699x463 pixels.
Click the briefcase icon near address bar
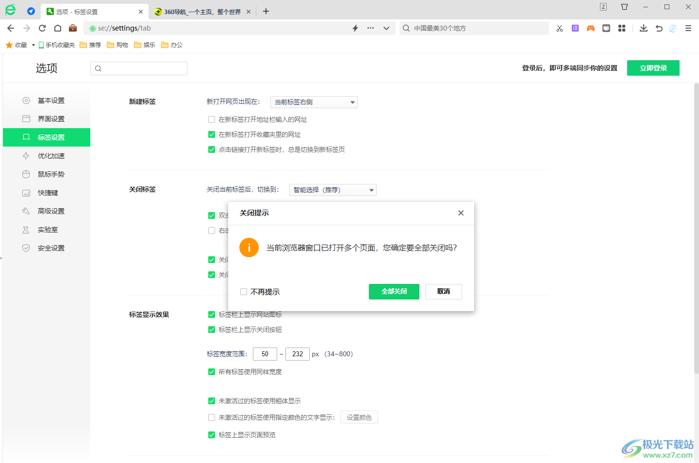pyautogui.click(x=73, y=28)
